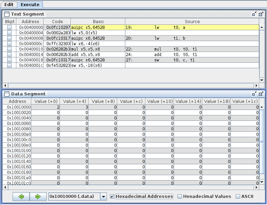Select data address row 0x10010100
The height and width of the screenshot is (205, 267).
coord(17,151)
